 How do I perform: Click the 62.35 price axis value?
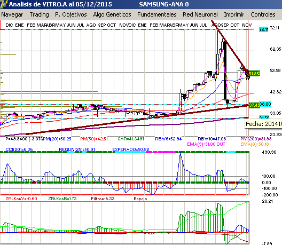(276, 49)
